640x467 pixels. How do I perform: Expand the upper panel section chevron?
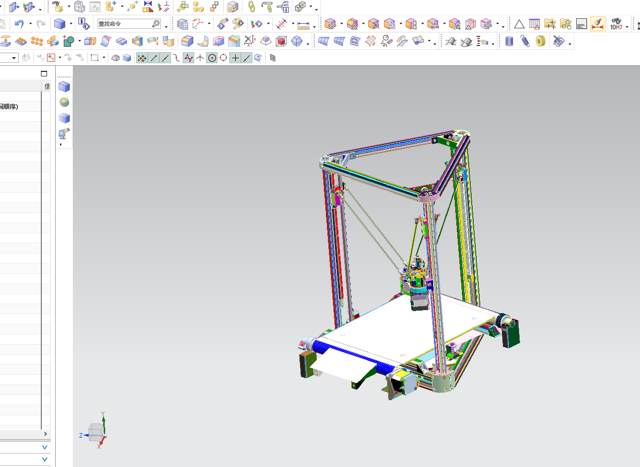click(x=45, y=447)
